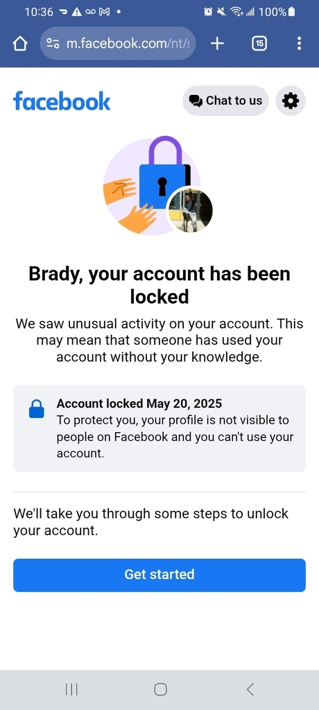Click the Chat to us button

(225, 101)
